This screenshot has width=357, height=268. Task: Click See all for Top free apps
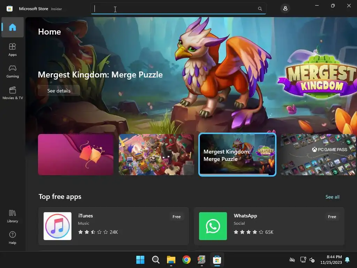coord(332,197)
